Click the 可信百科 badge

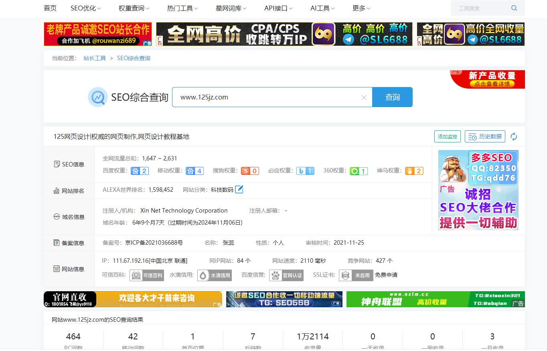(147, 275)
